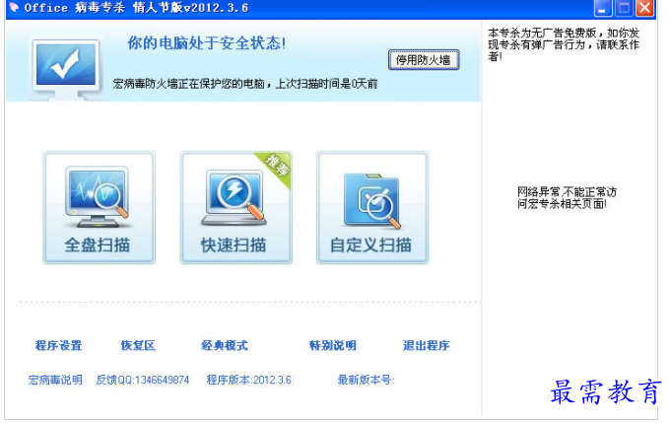Launch the 快速扫描 quick scan
The image size is (670, 423).
235,207
